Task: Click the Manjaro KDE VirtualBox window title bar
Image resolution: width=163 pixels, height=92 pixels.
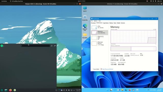Action: (x=41, y=4)
